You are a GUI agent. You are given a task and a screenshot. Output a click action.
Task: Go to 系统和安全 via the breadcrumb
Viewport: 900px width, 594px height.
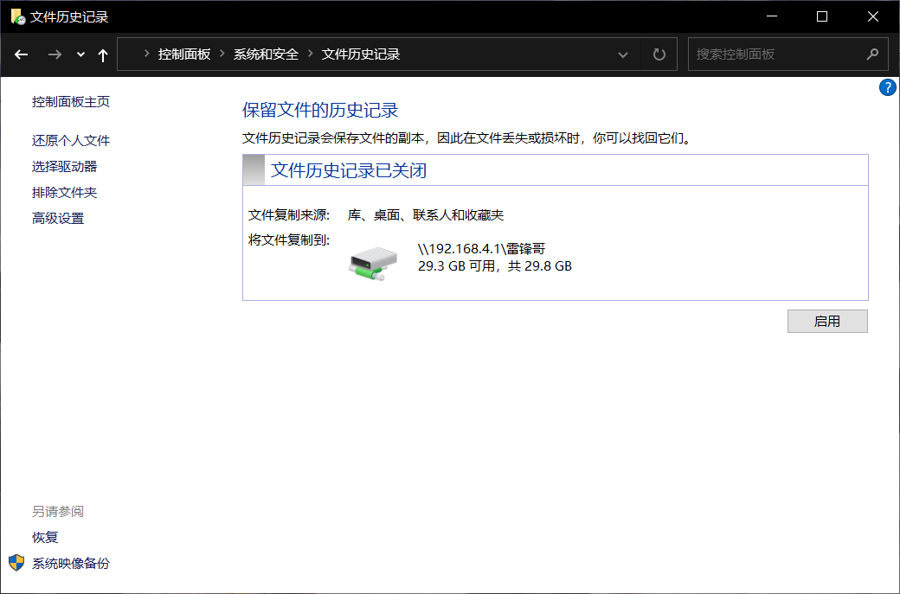(264, 54)
